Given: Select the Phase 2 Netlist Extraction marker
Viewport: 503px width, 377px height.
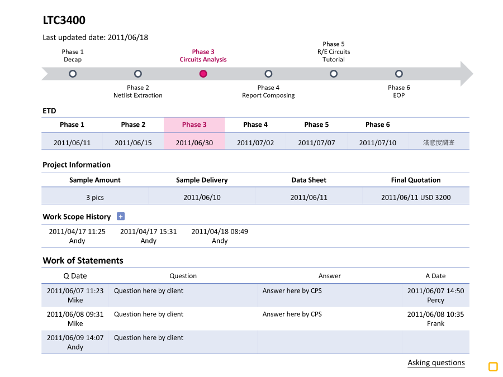Looking at the screenshot, I should tap(138, 74).
